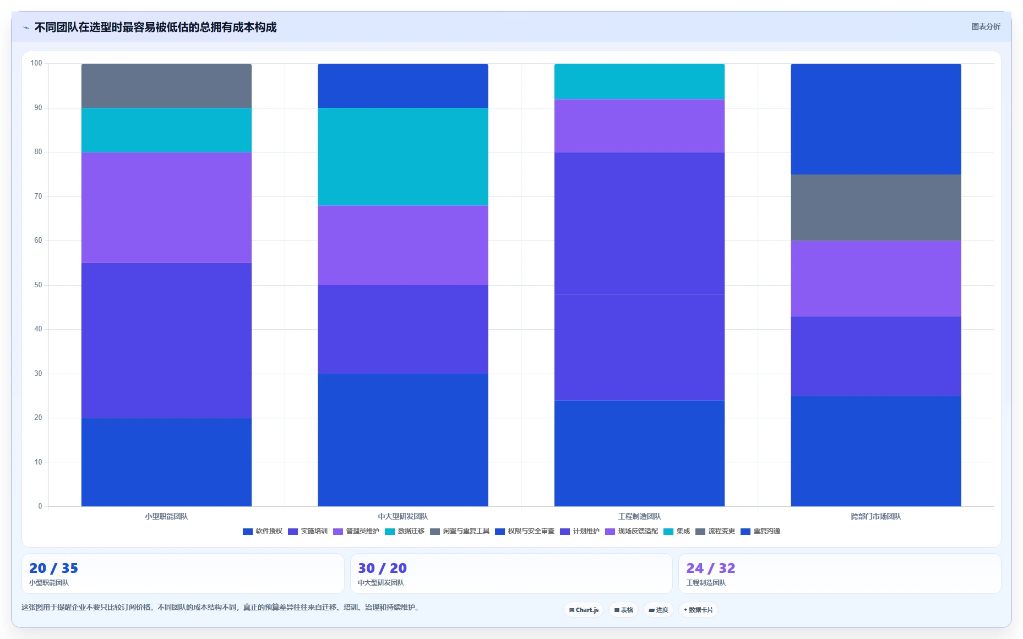1023x639 pixels.
Task: Click the footnote starting 这张图用于提醒企业
Action: (221, 607)
